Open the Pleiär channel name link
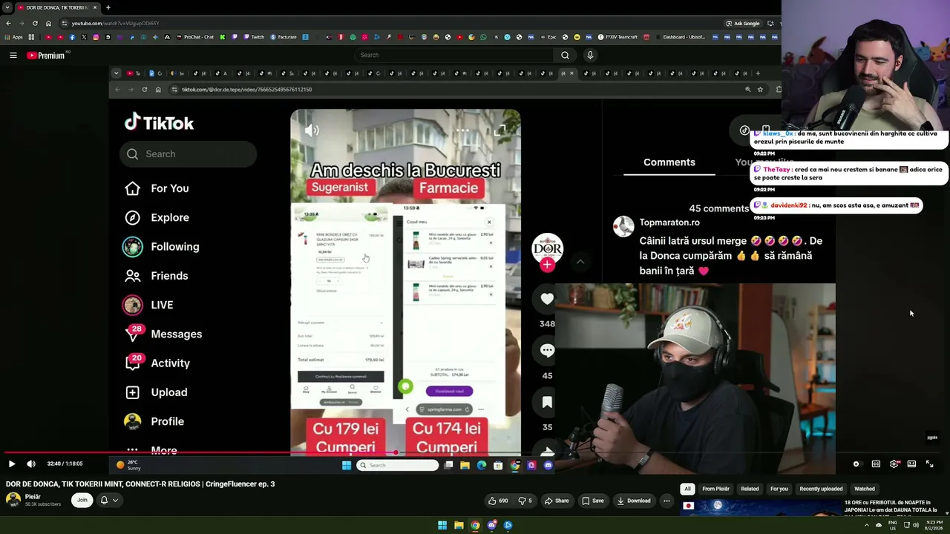The height and width of the screenshot is (534, 950). tap(33, 497)
